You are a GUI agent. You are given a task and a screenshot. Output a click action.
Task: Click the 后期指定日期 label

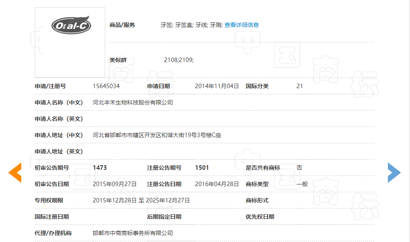[x=164, y=217]
